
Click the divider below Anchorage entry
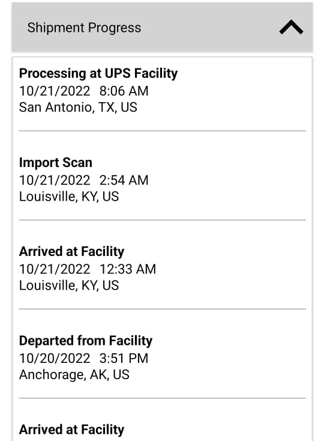coord(162,398)
